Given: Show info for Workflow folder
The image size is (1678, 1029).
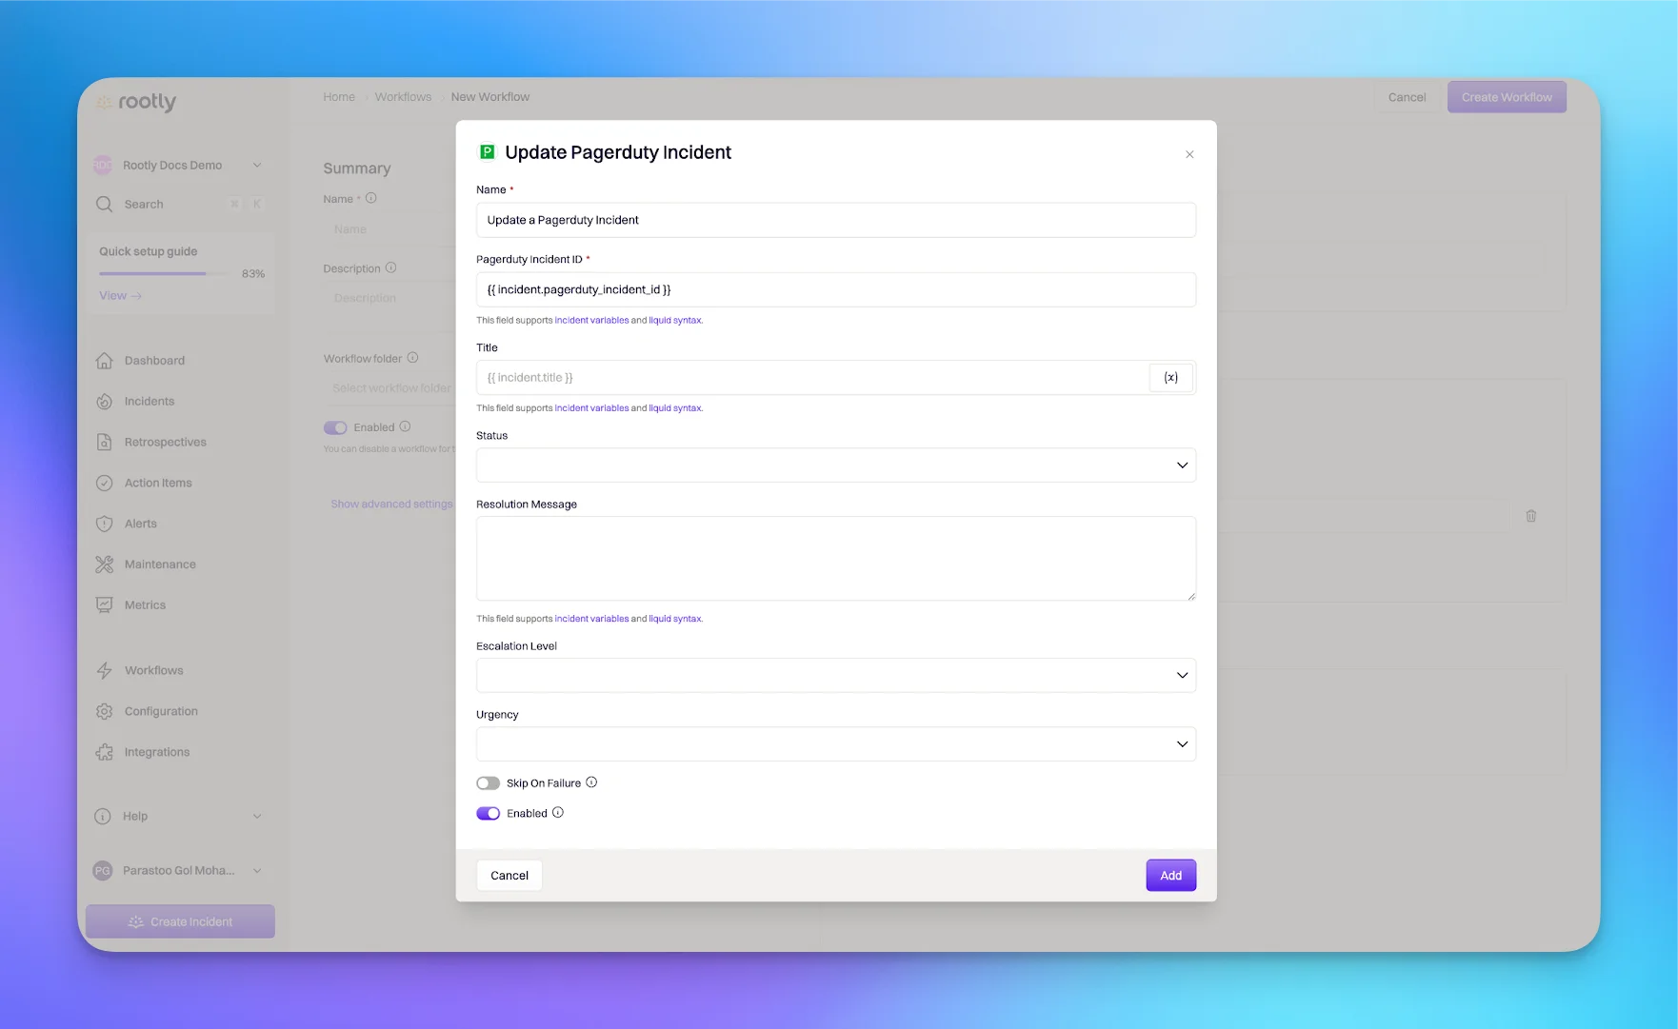Looking at the screenshot, I should [x=413, y=358].
